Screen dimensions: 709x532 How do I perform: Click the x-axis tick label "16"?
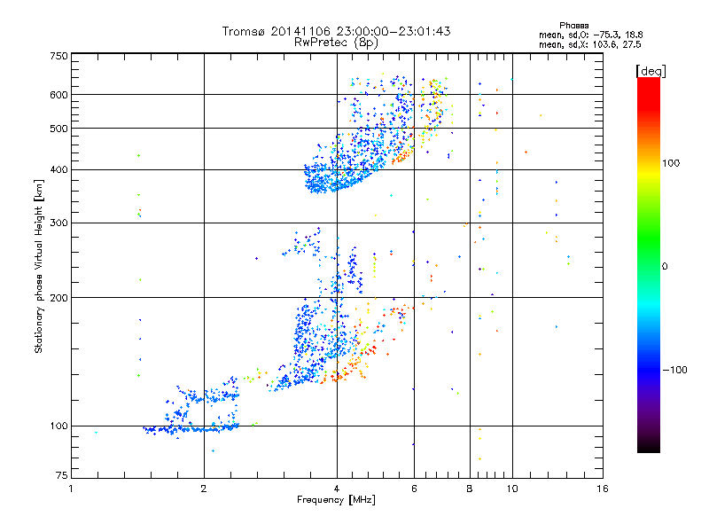603,489
